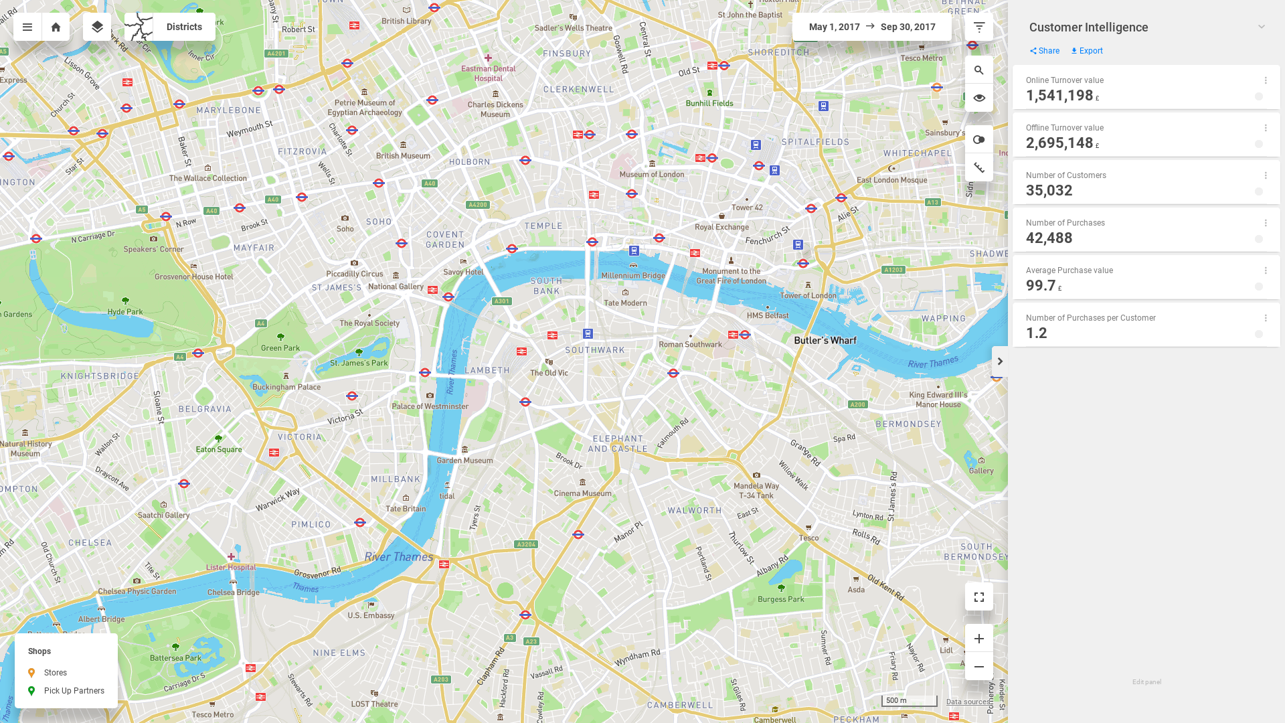Open the hamburger main menu

pos(27,27)
